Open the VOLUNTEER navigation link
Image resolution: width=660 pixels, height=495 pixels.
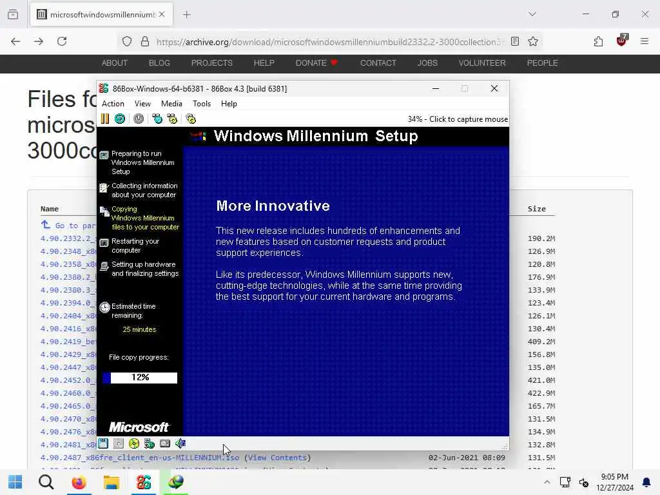click(482, 63)
